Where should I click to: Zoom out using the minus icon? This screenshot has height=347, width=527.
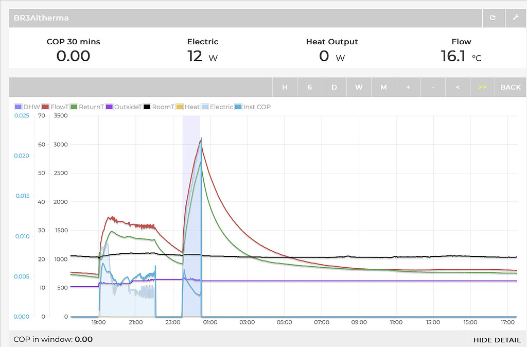(433, 87)
